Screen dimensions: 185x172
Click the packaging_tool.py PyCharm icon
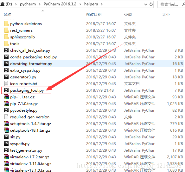[6, 90]
